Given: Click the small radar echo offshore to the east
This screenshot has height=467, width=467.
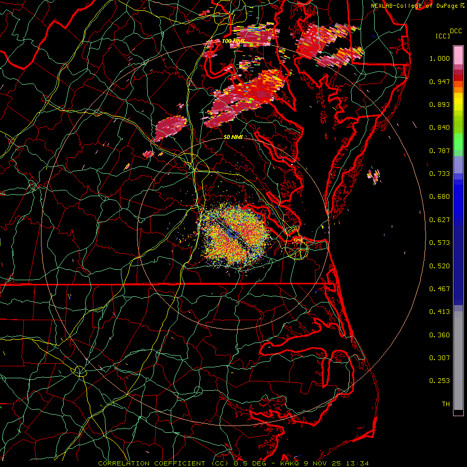Looking at the screenshot, I should (x=374, y=176).
